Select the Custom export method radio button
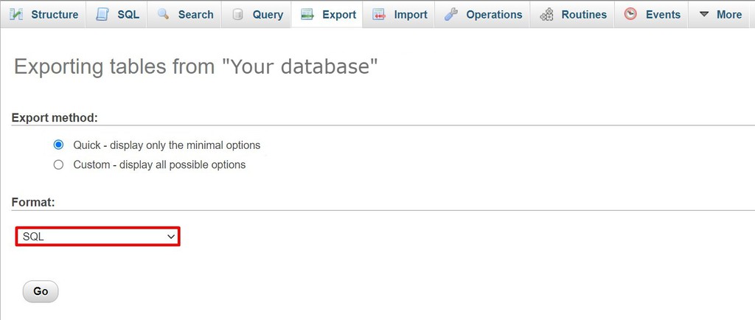This screenshot has height=320, width=755. tap(59, 164)
